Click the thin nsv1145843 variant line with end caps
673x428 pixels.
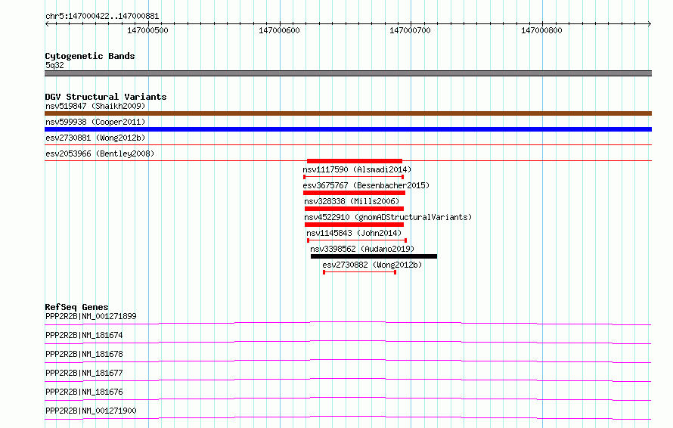357,240
